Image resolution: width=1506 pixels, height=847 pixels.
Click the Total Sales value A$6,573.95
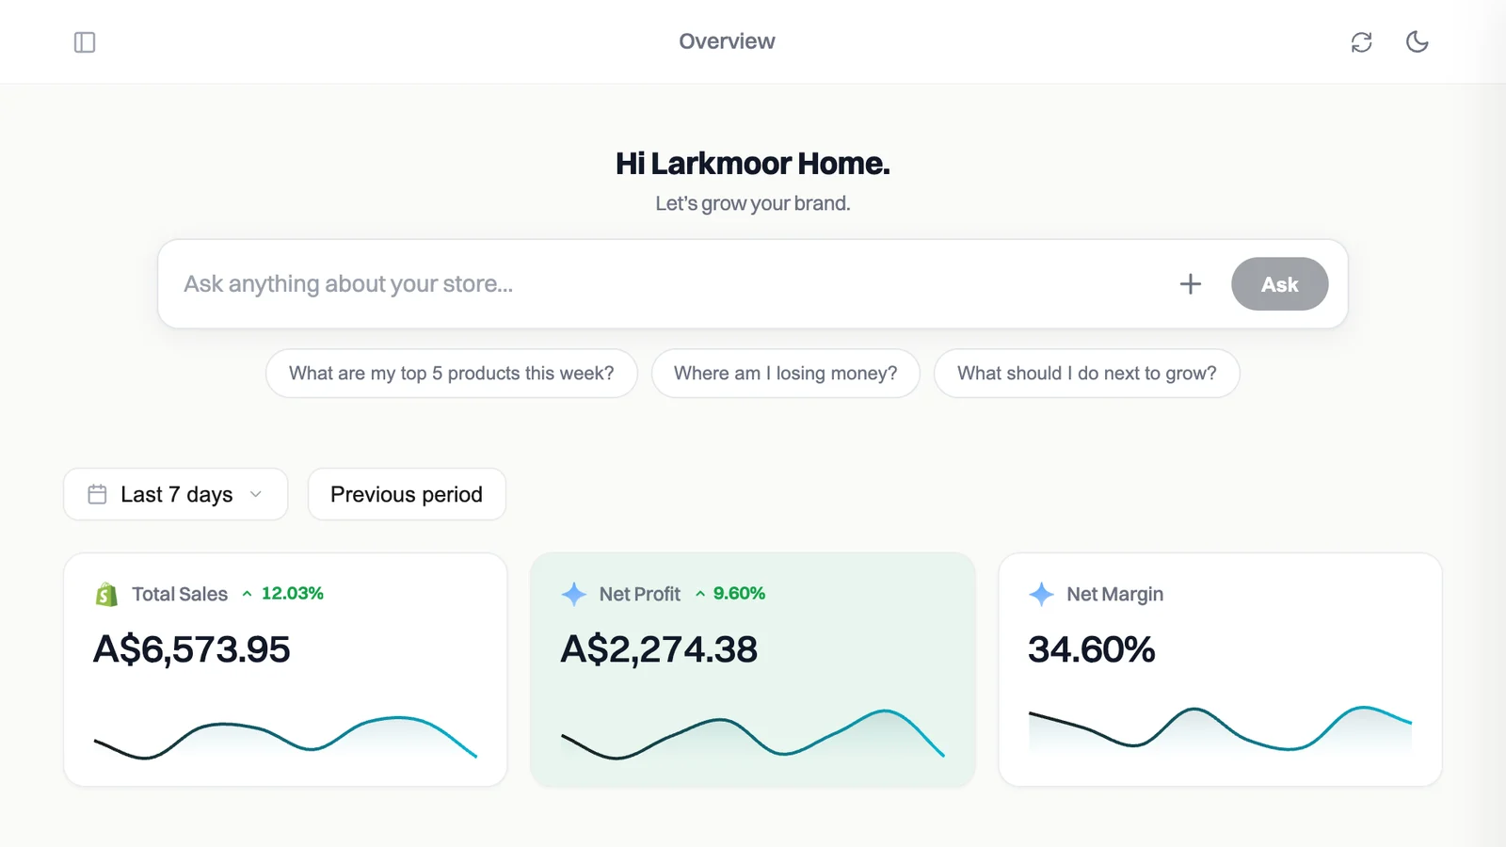point(192,649)
